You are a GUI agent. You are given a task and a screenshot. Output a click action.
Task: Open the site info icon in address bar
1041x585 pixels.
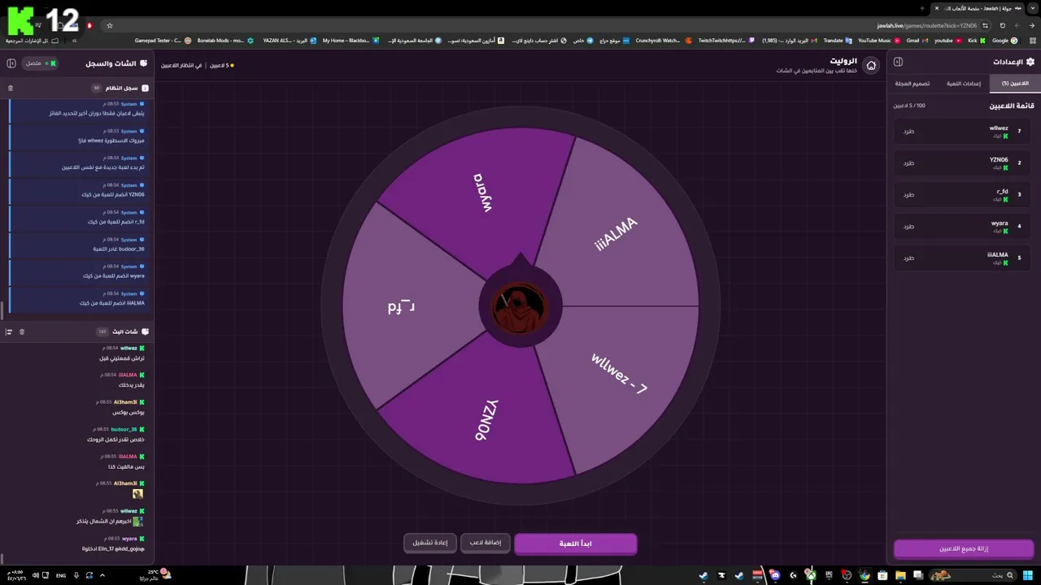(x=985, y=25)
